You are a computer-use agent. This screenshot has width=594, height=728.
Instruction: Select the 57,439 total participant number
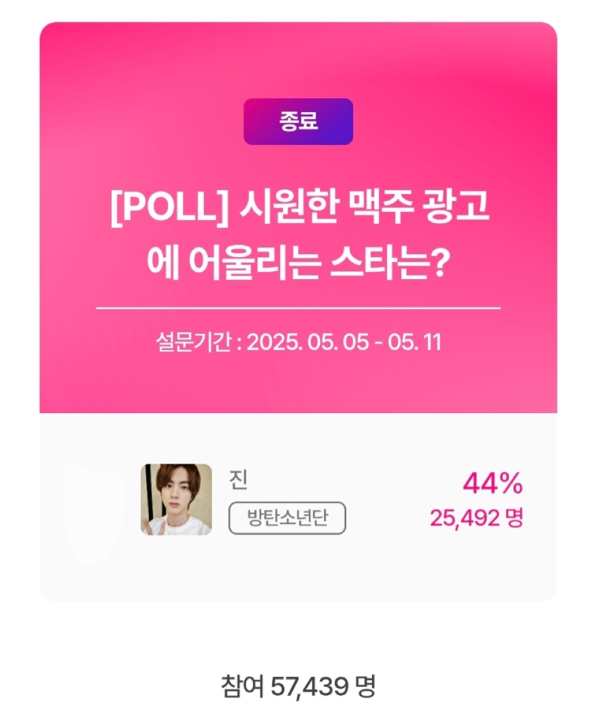click(x=309, y=687)
